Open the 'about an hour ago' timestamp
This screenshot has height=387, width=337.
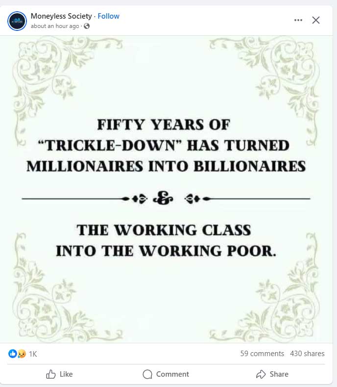pos(55,26)
